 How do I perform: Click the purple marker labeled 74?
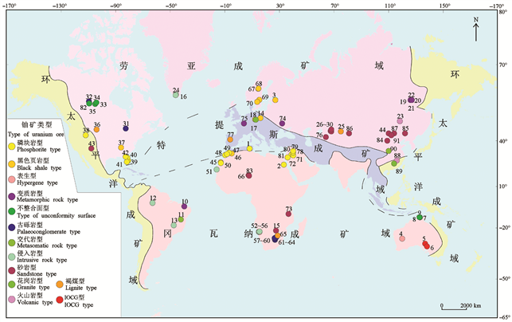tap(283, 124)
